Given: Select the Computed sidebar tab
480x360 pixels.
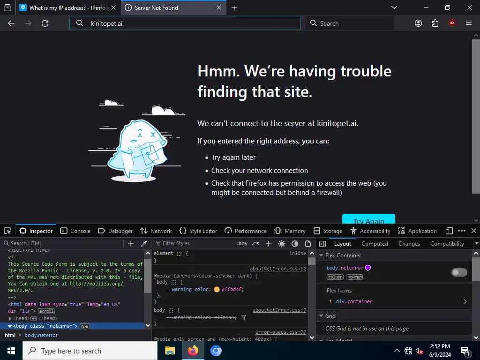Looking at the screenshot, I should (x=375, y=244).
